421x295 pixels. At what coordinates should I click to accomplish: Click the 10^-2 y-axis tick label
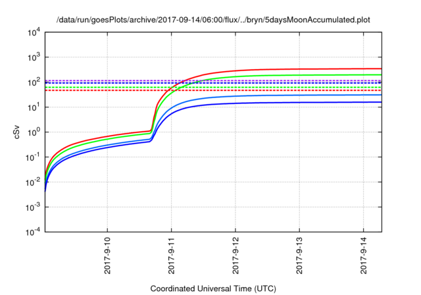pos(33,182)
